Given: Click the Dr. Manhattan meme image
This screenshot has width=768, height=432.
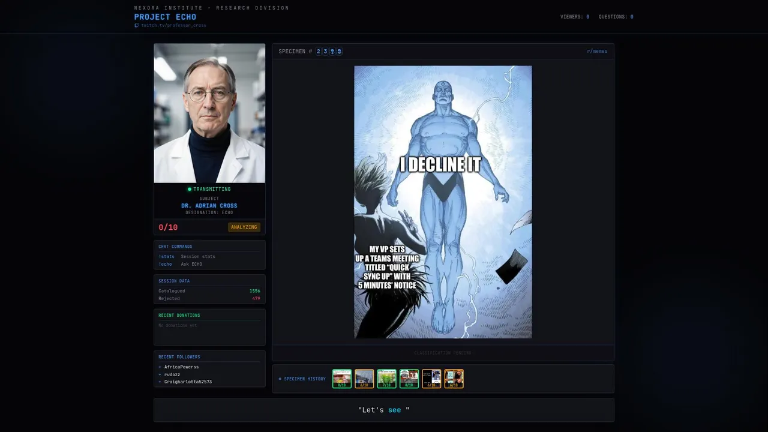Looking at the screenshot, I should (443, 202).
